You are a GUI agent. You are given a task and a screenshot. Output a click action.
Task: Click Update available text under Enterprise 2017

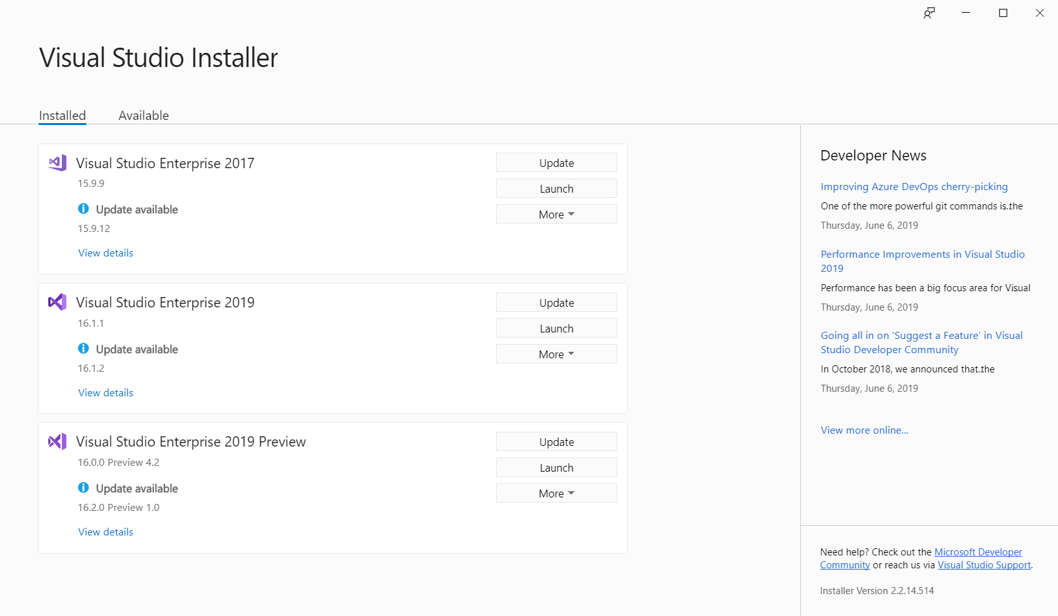[x=137, y=209]
